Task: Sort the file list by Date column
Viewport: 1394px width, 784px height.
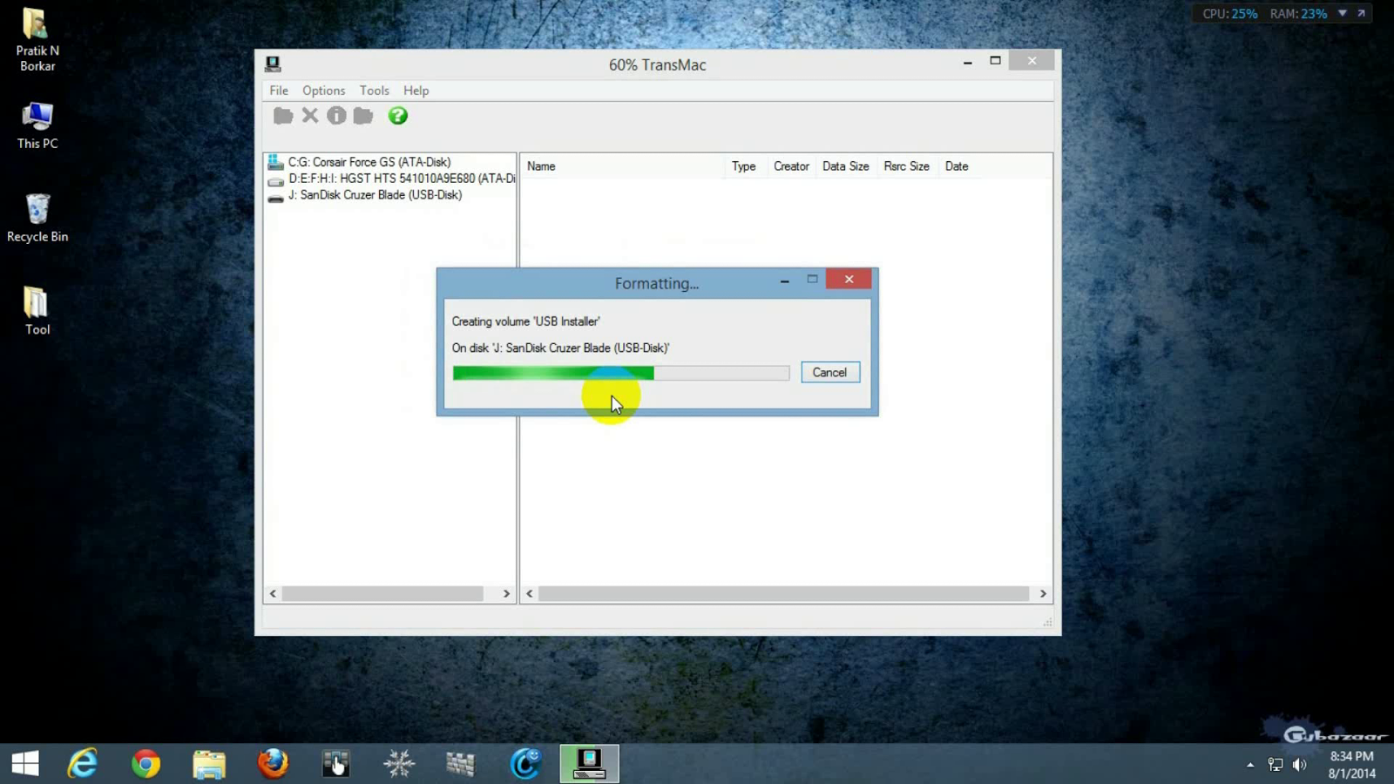Action: click(958, 166)
